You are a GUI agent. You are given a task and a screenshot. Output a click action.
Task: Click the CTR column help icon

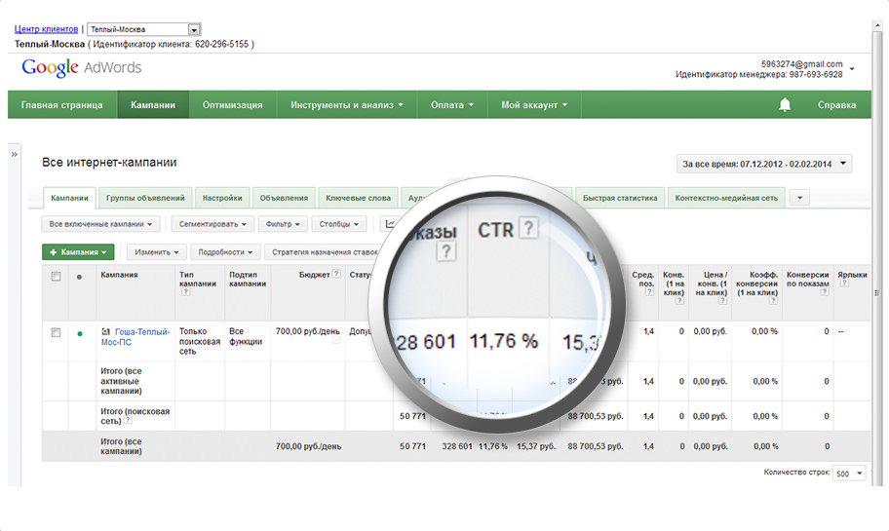pyautogui.click(x=527, y=229)
